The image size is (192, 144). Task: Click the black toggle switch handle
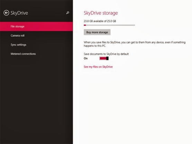pyautogui.click(x=107, y=58)
